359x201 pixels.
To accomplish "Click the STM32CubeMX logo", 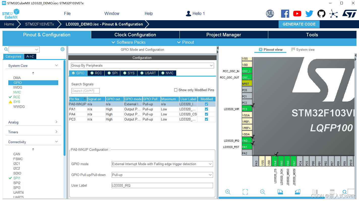I will click(x=11, y=14).
